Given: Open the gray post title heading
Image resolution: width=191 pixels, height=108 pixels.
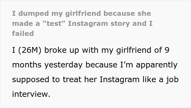Looking at the screenshot, I should click(82, 23).
